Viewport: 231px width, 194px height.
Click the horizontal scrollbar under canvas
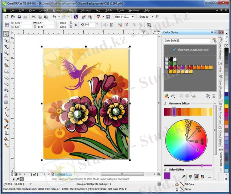122,174
